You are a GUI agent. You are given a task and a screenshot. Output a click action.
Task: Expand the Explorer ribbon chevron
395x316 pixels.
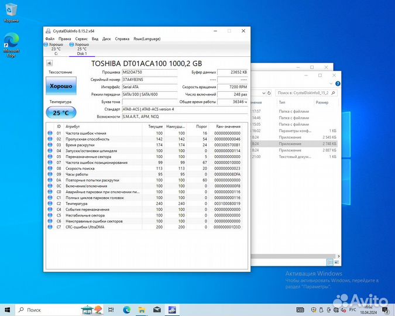tap(331, 84)
